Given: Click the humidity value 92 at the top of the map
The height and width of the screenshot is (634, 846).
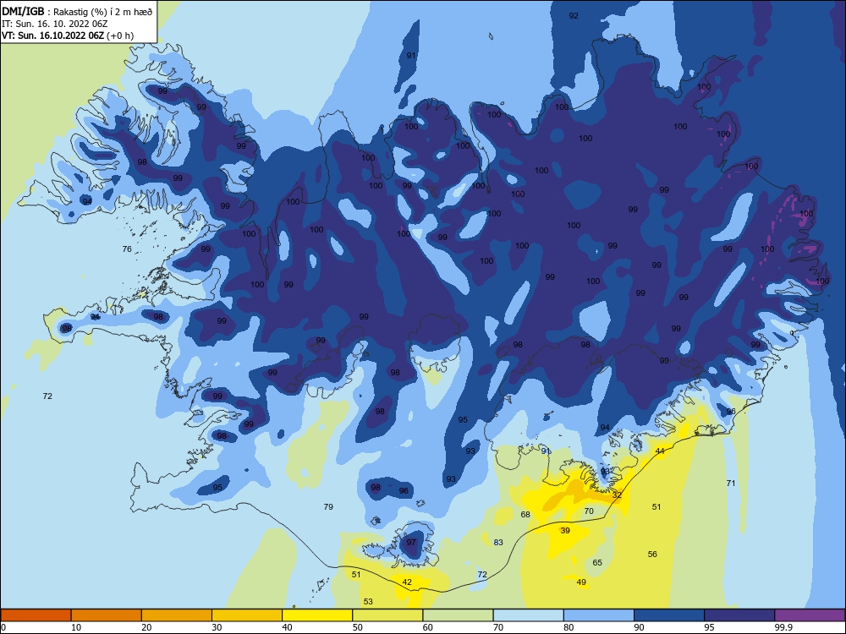Looking at the screenshot, I should [574, 15].
